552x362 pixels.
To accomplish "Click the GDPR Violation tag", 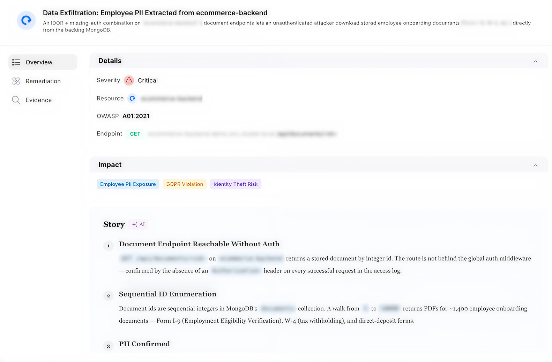I will point(185,184).
